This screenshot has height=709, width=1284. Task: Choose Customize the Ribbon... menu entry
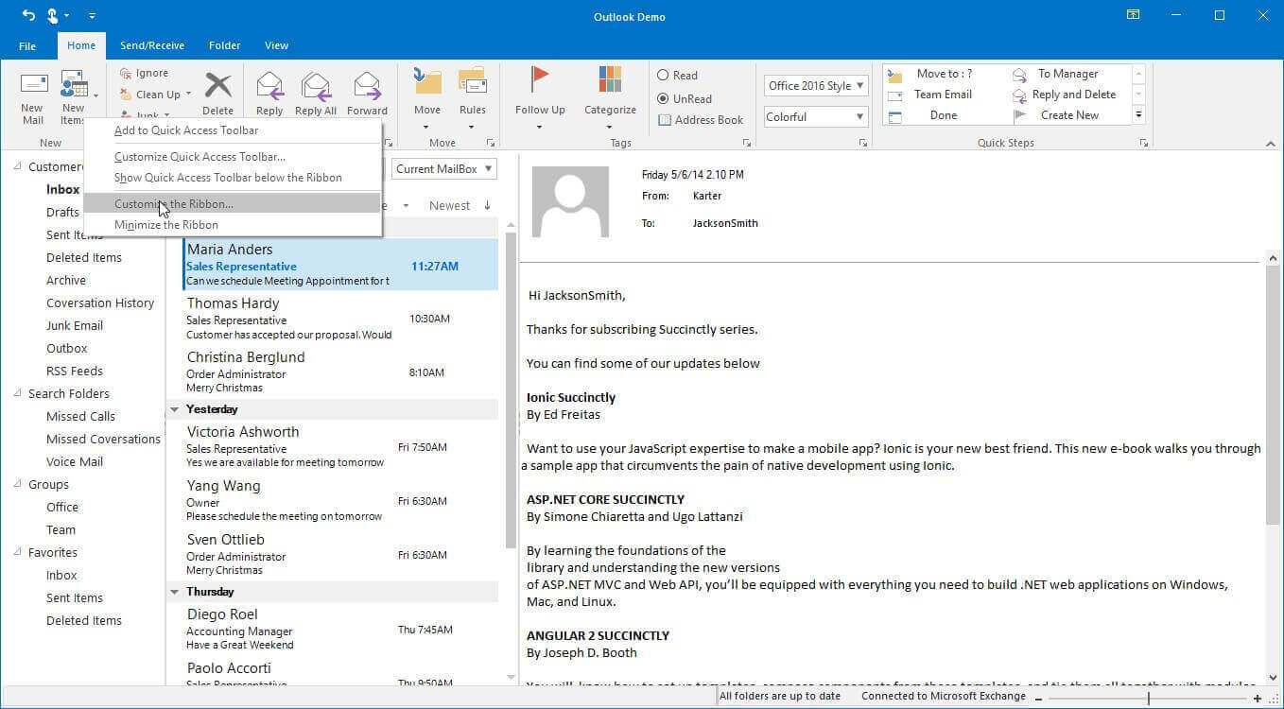(x=233, y=203)
